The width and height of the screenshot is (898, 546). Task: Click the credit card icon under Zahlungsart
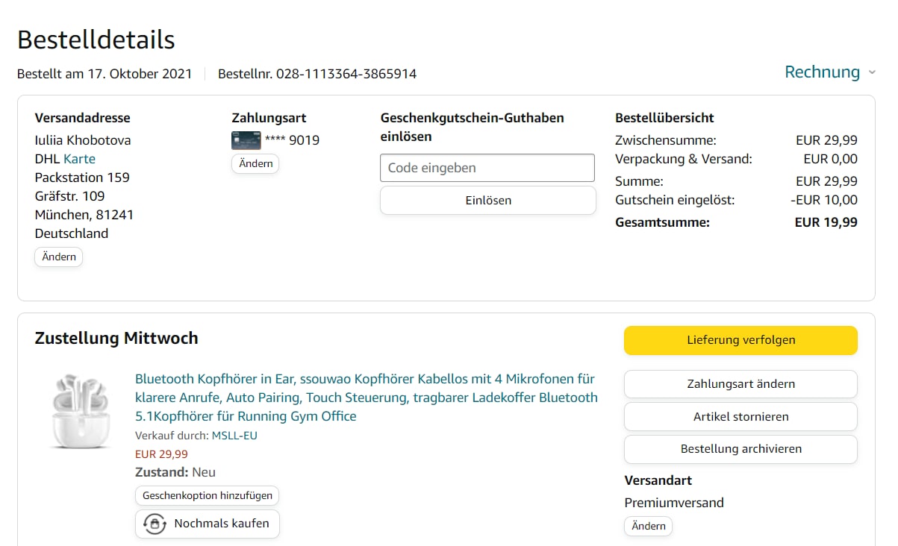coord(246,140)
